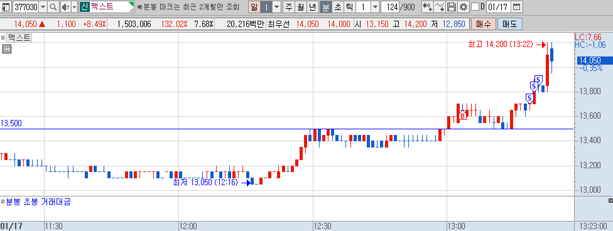Switch to 분 minute chart tab

coord(325,7)
